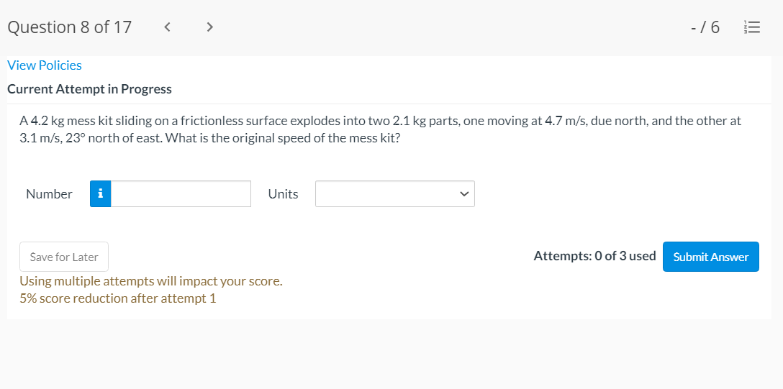This screenshot has height=389, width=783.
Task: Click the 'Units' field label
Action: [283, 194]
